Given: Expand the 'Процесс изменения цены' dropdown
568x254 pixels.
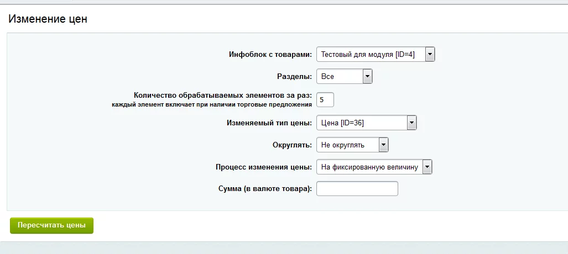Looking at the screenshot, I should pyautogui.click(x=368, y=167).
